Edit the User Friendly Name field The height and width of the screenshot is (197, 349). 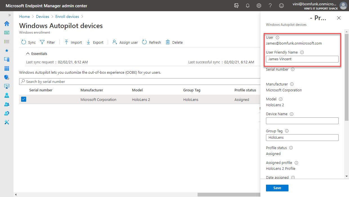(x=302, y=59)
